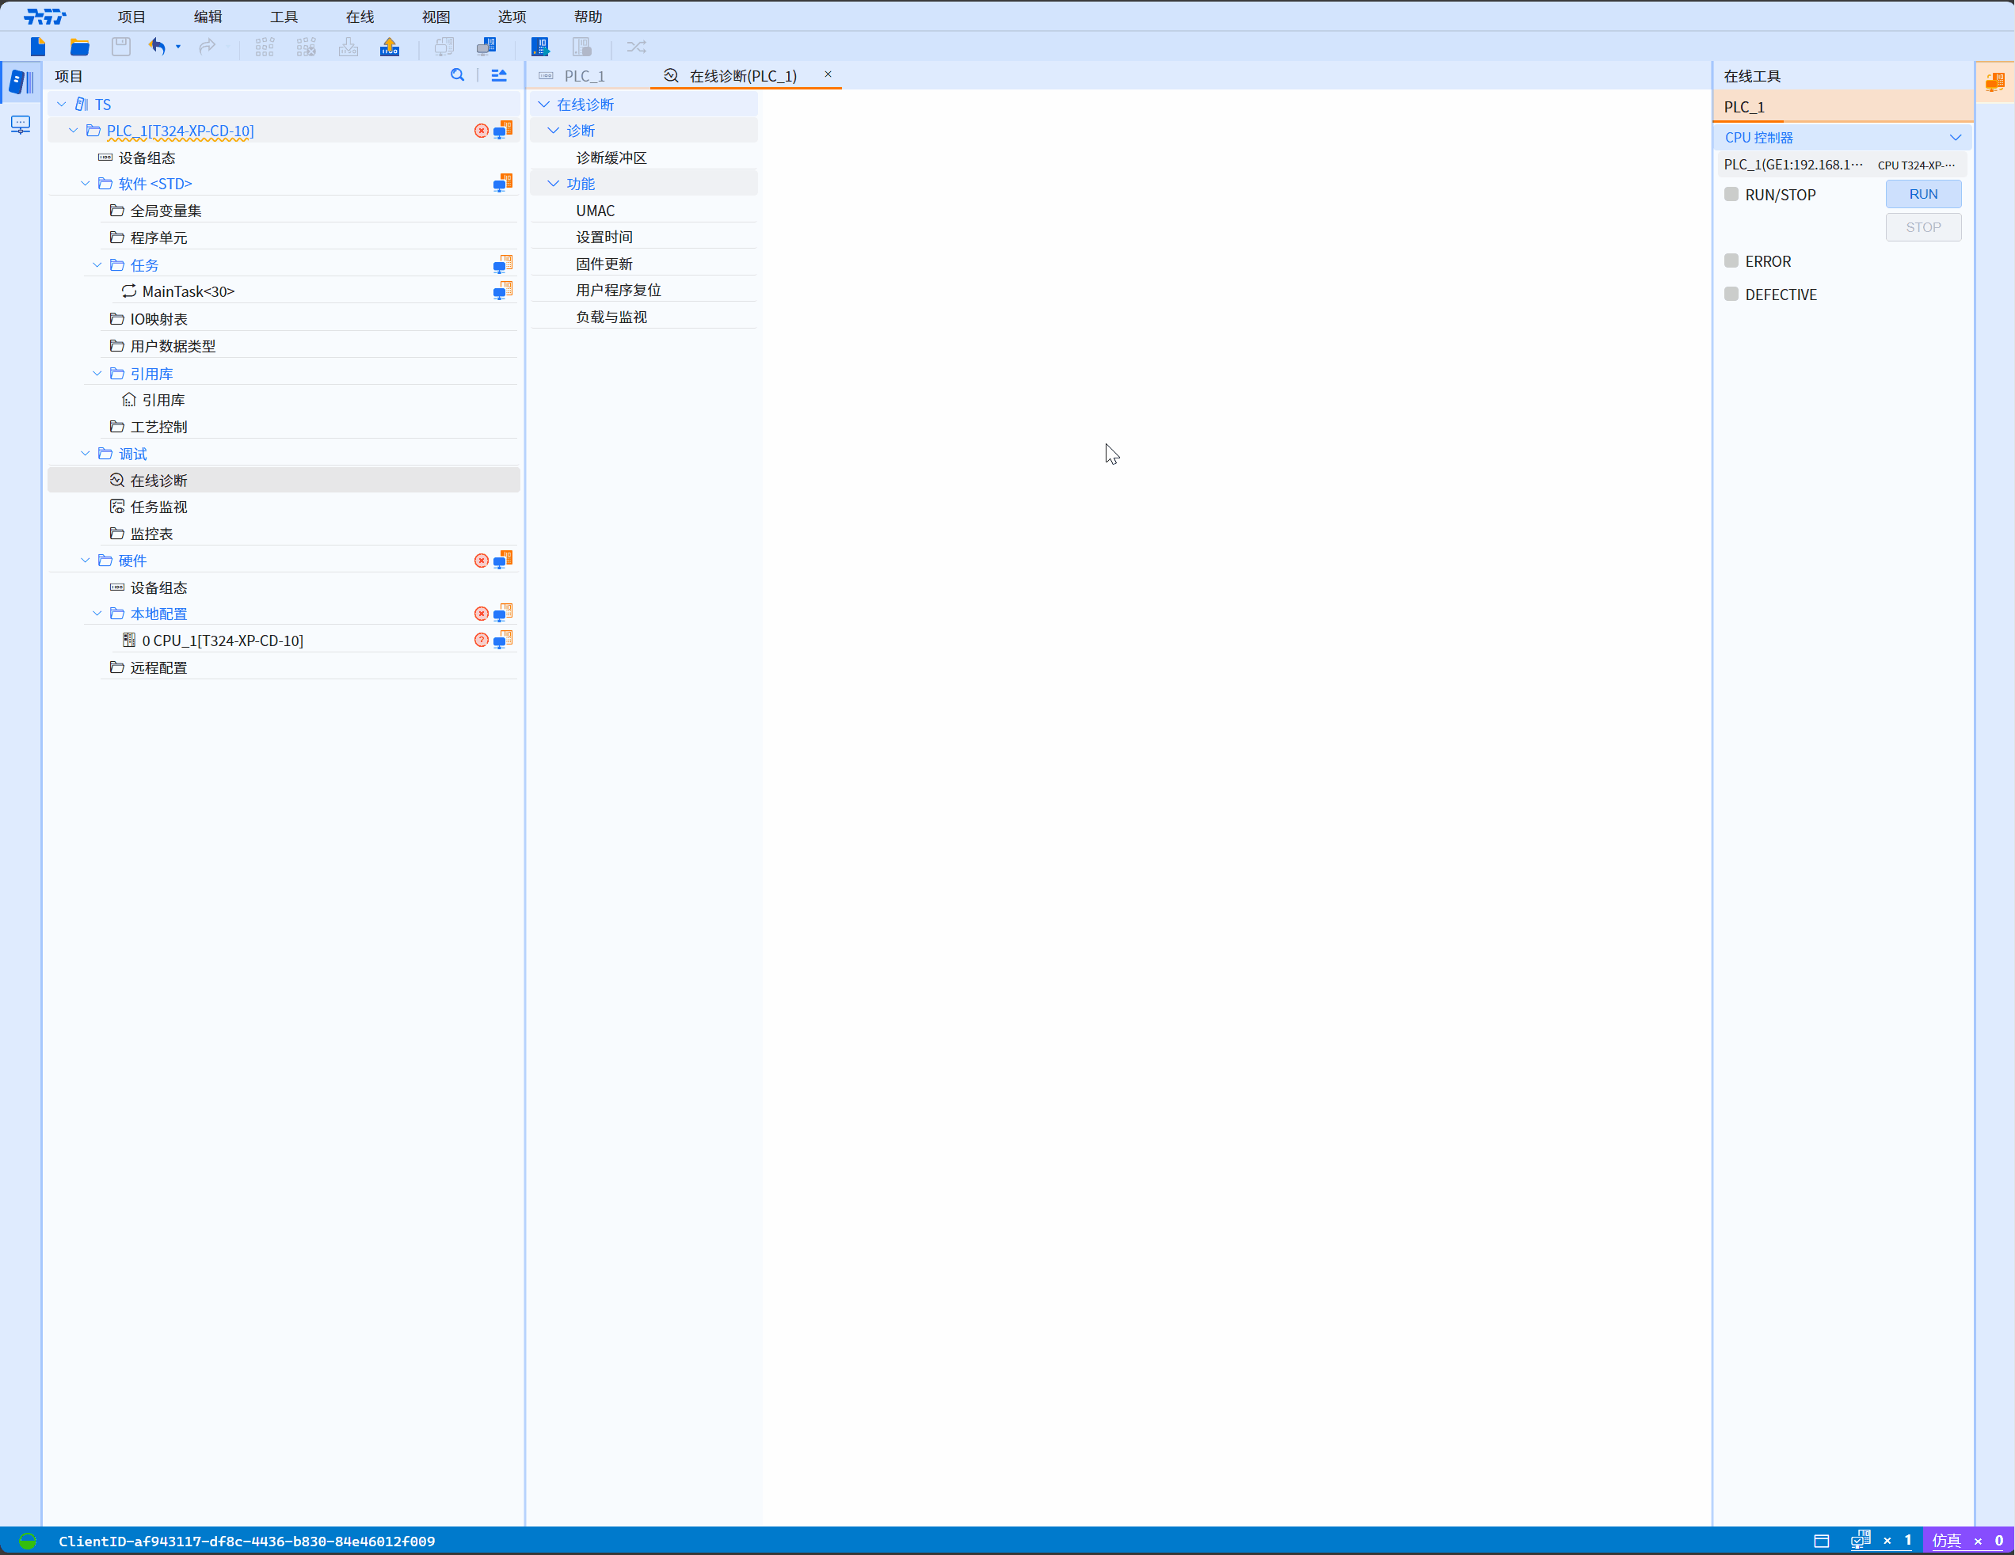Search the project tree via magnifier icon
2015x1555 pixels.
457,76
